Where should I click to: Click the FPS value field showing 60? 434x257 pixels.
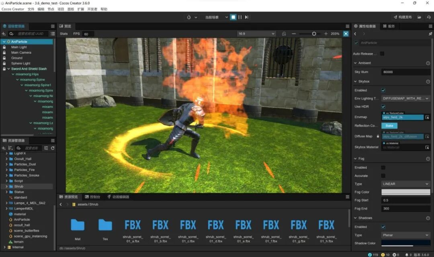(88, 34)
